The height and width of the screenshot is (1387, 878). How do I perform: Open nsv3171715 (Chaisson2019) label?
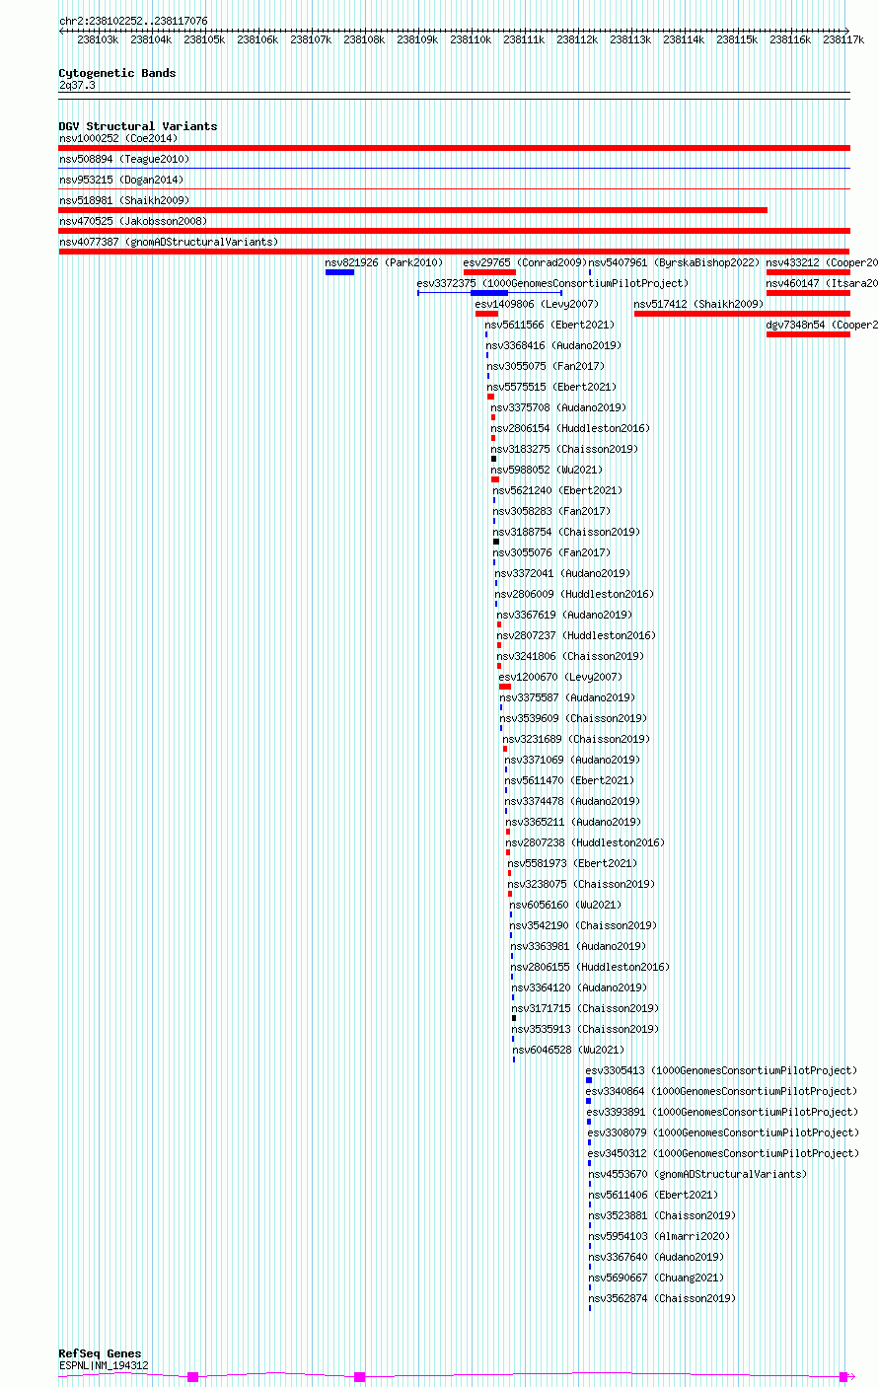(585, 1008)
